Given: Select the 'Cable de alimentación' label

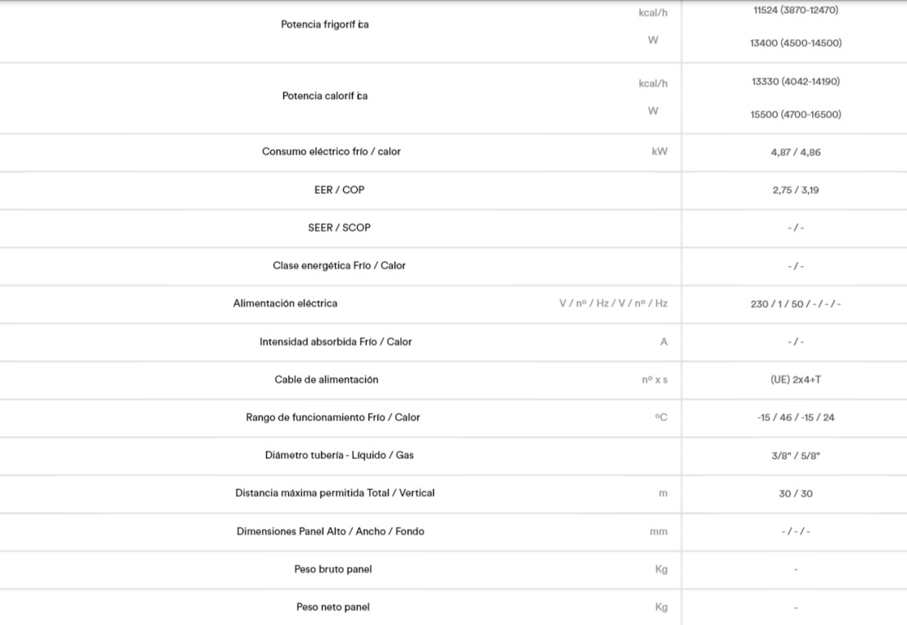Looking at the screenshot, I should coord(327,380).
